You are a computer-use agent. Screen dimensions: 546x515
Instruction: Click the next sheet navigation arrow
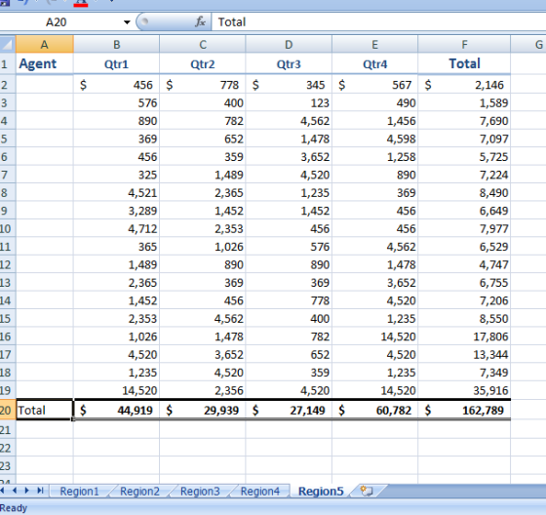[27, 491]
